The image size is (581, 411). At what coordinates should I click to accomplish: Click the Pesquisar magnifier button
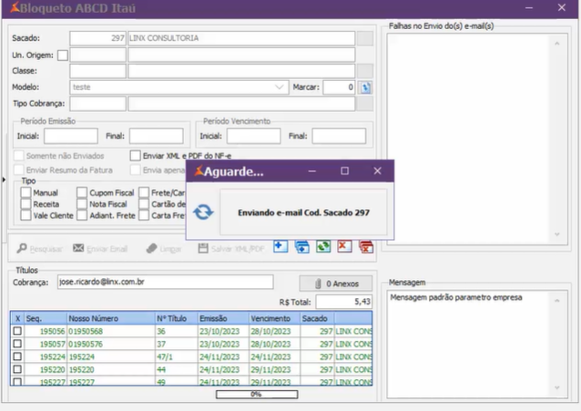39,248
